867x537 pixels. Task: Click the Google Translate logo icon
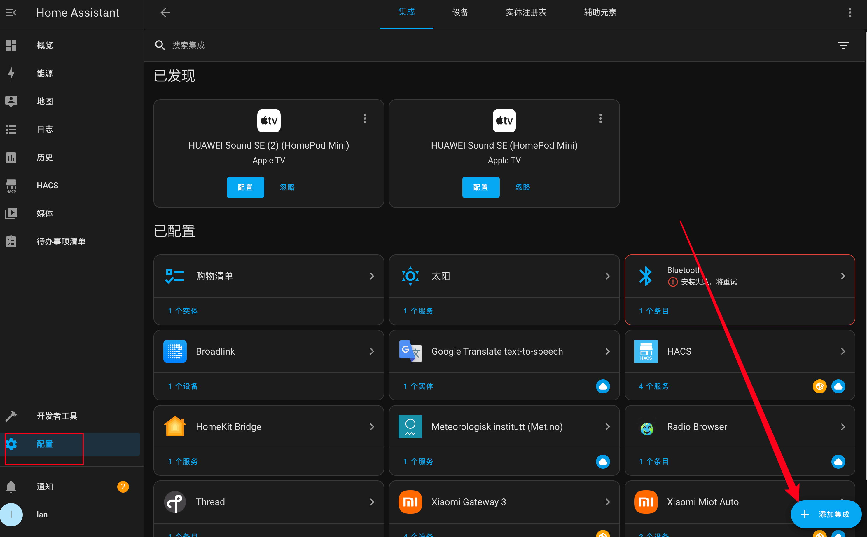coord(410,351)
